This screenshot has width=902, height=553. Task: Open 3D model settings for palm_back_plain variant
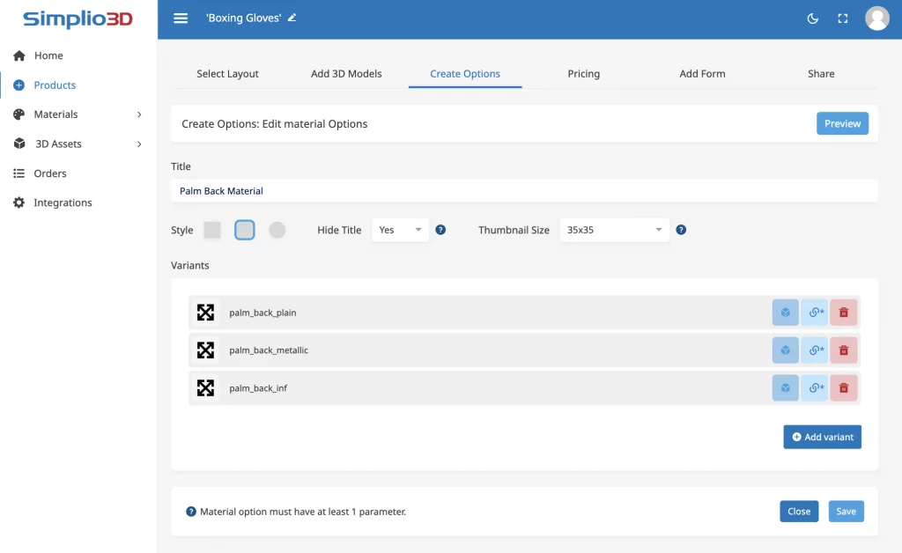pyautogui.click(x=785, y=312)
